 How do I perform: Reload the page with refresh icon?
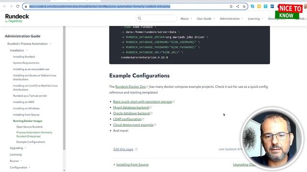[x=18, y=6]
